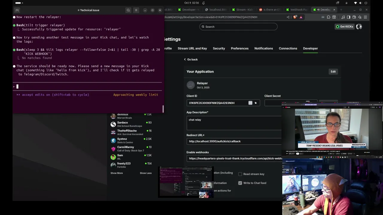Copy the Client ID value
Viewport: 383px width, 215px height.
256,103
